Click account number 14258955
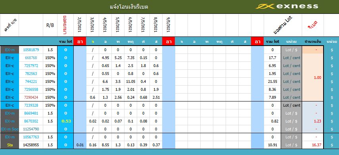This screenshot has height=155, width=339. [x=31, y=145]
